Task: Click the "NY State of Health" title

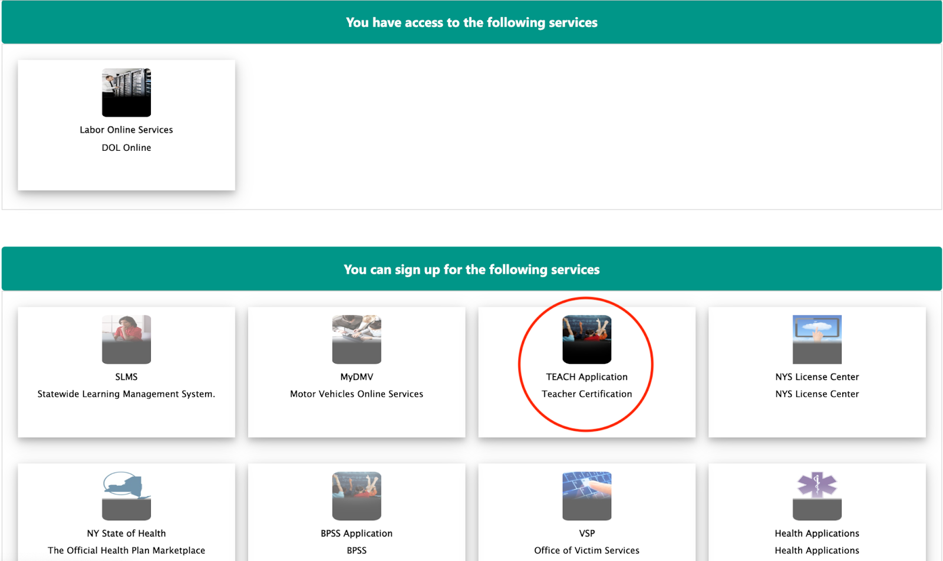Action: pyautogui.click(x=126, y=533)
